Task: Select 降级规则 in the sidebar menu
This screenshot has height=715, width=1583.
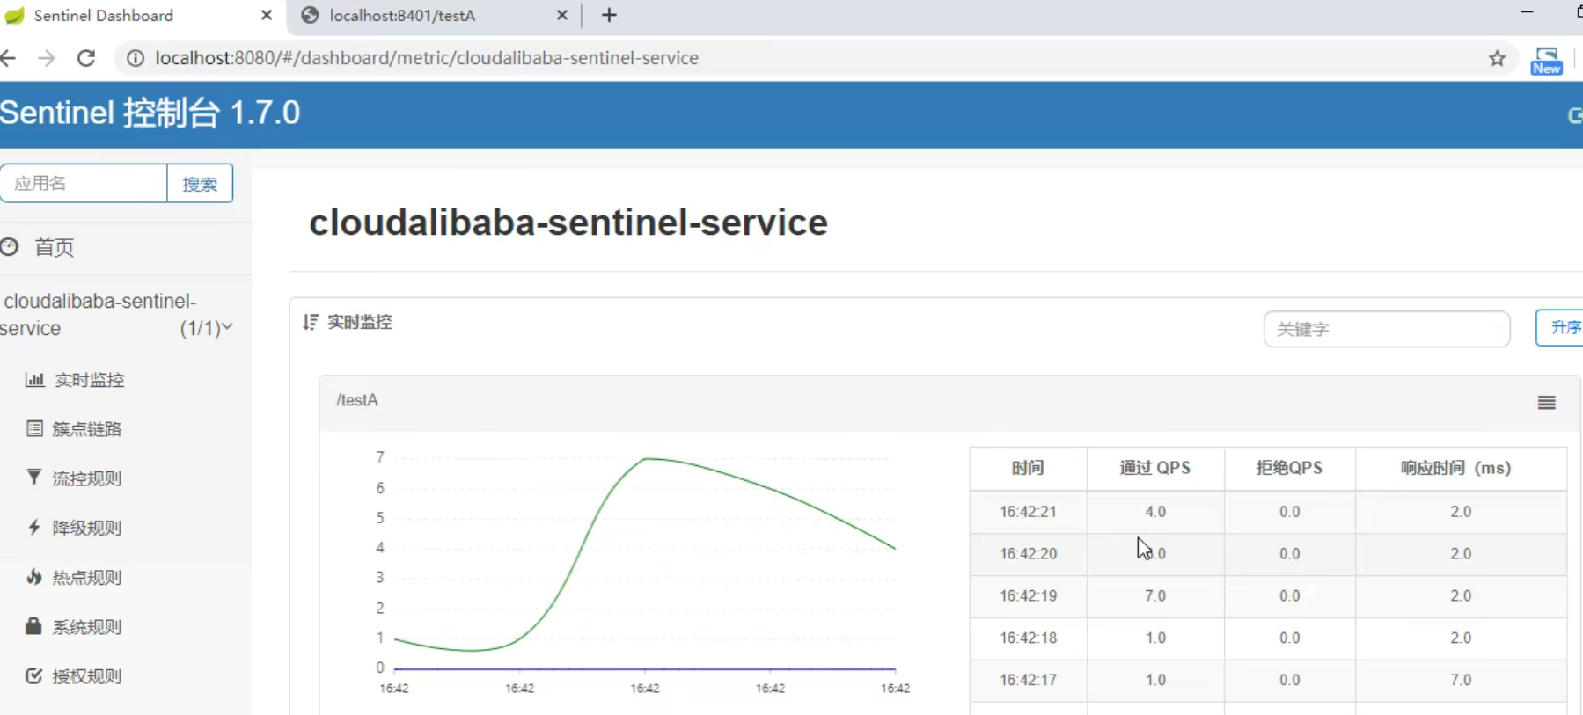Action: [x=86, y=528]
